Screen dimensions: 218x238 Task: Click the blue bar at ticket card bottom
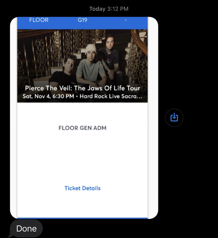point(82,218)
